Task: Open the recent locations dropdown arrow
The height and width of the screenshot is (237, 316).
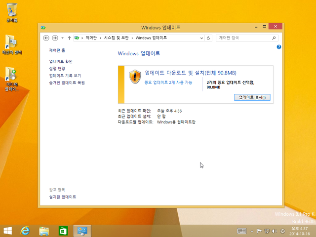Action: 63,38
